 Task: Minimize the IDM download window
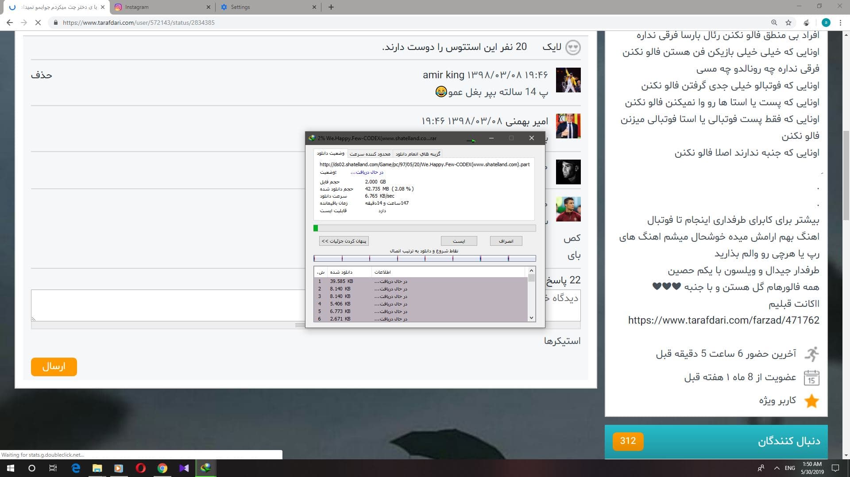point(491,138)
